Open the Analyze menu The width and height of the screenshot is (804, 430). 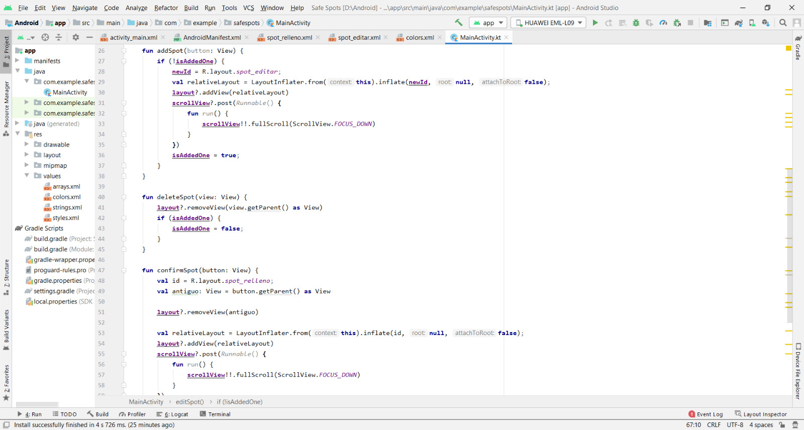click(x=136, y=8)
